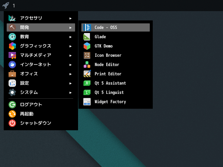Expand the インターネット submenu arrow
223x167 pixels.
70,65
